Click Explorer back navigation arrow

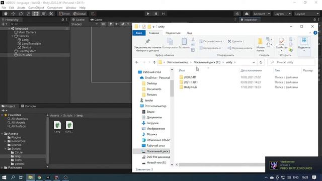(x=137, y=62)
